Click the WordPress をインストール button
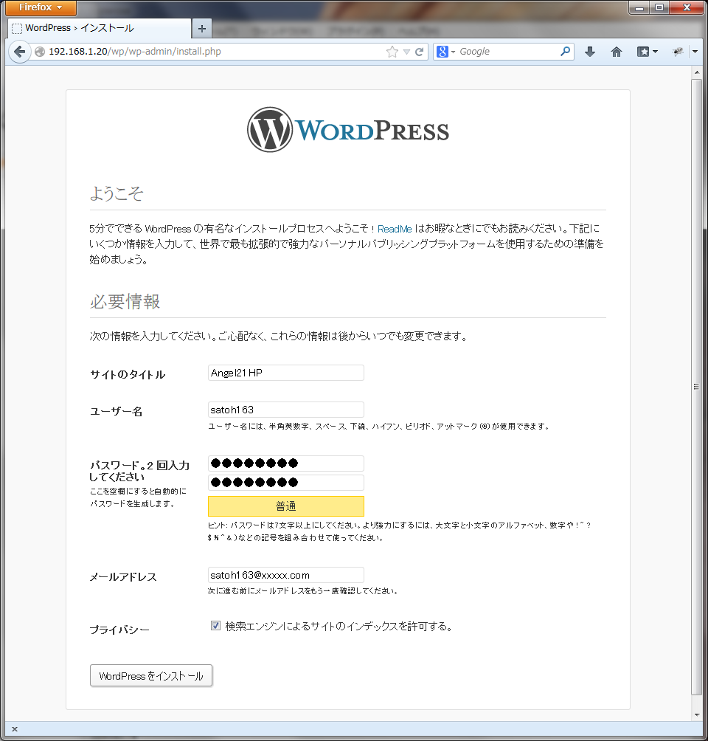Viewport: 708px width, 741px height. [151, 676]
